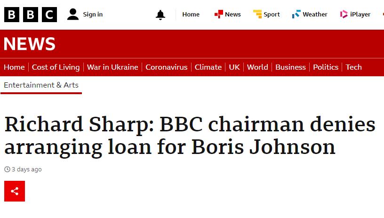Open the Tech section
This screenshot has height=218, width=384.
coord(353,67)
